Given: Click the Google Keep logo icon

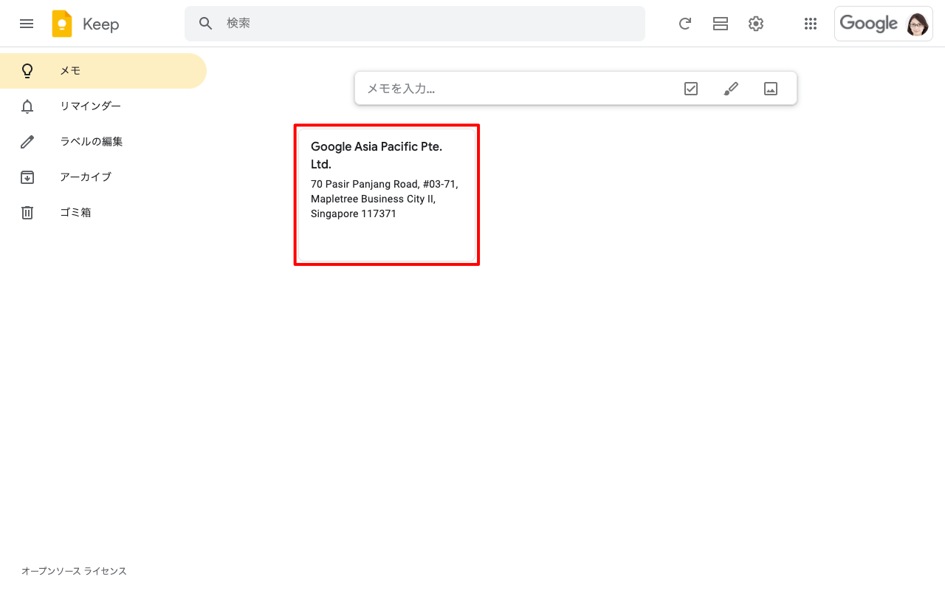Looking at the screenshot, I should click(62, 24).
